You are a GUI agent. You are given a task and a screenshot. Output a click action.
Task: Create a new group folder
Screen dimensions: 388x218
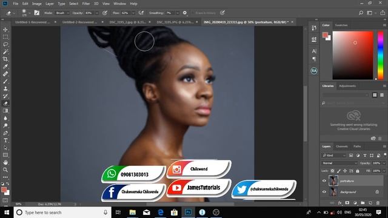363,203
